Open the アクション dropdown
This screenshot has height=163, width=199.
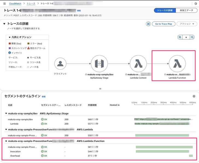(187, 24)
